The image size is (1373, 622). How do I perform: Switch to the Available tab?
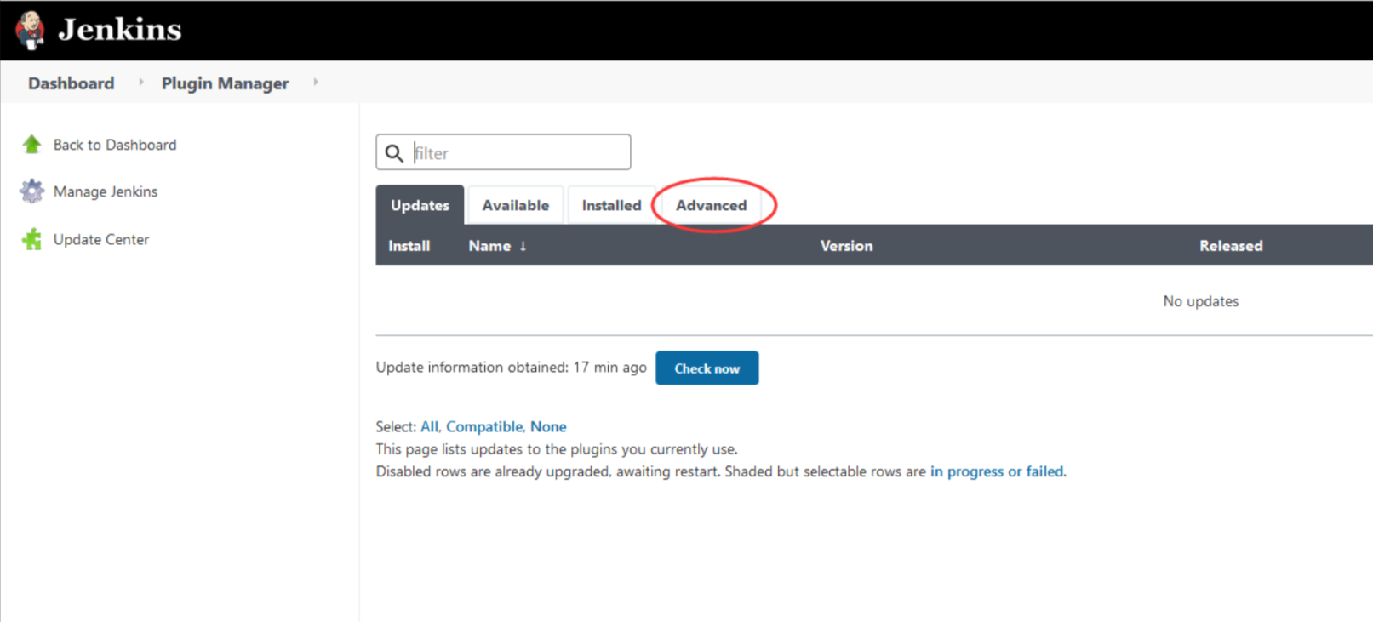pyautogui.click(x=516, y=205)
